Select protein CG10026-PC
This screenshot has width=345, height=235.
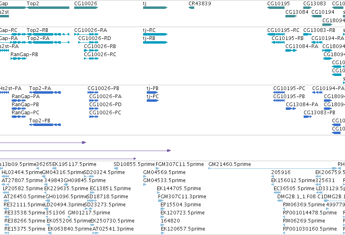pos(105,113)
